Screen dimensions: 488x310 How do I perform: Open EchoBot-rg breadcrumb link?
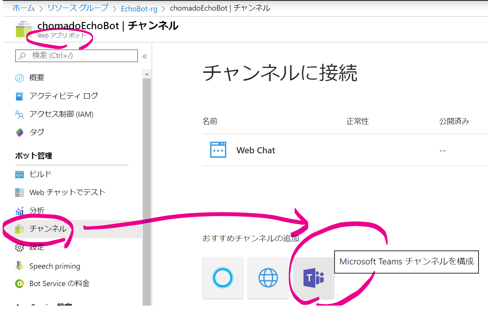[139, 8]
